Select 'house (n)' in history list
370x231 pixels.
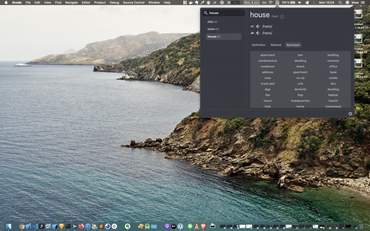223,36
